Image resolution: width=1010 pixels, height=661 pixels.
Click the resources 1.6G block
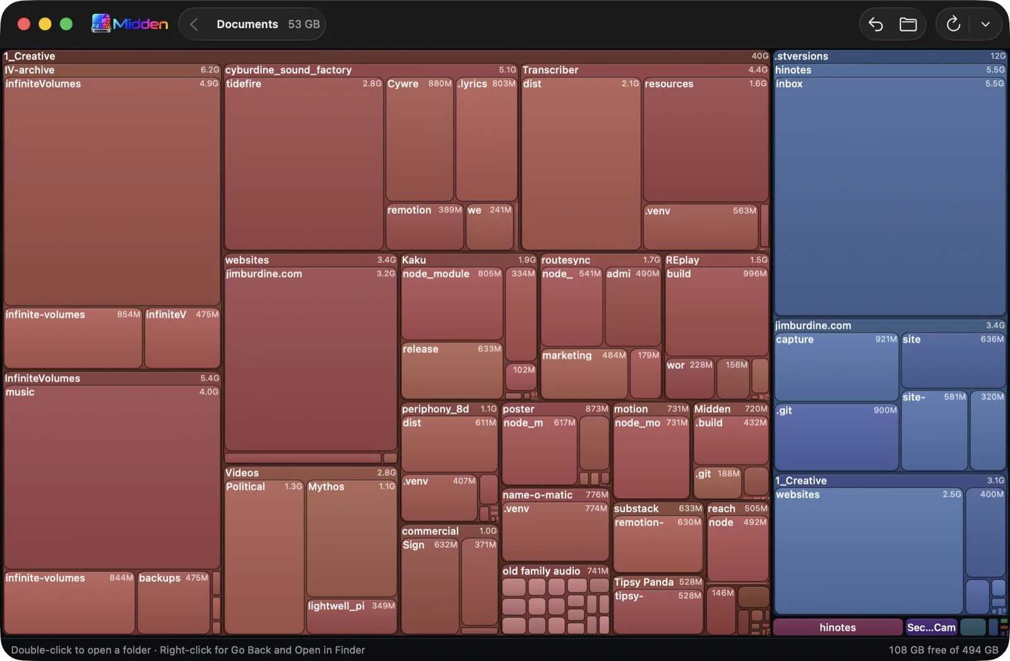click(x=706, y=140)
